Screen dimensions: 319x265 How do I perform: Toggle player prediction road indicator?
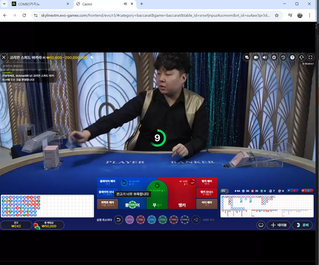(x=293, y=191)
